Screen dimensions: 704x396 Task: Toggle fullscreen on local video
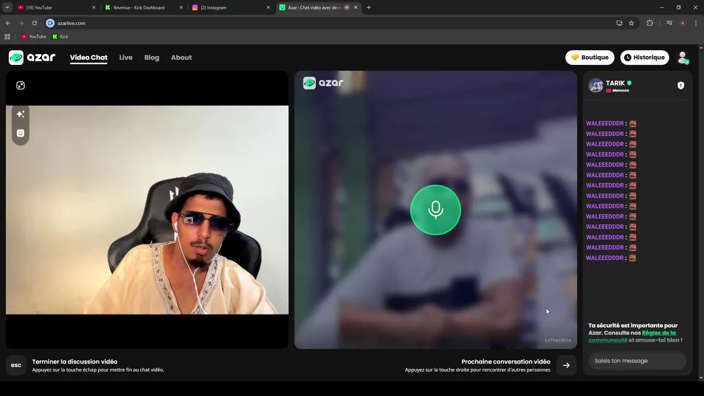[20, 85]
